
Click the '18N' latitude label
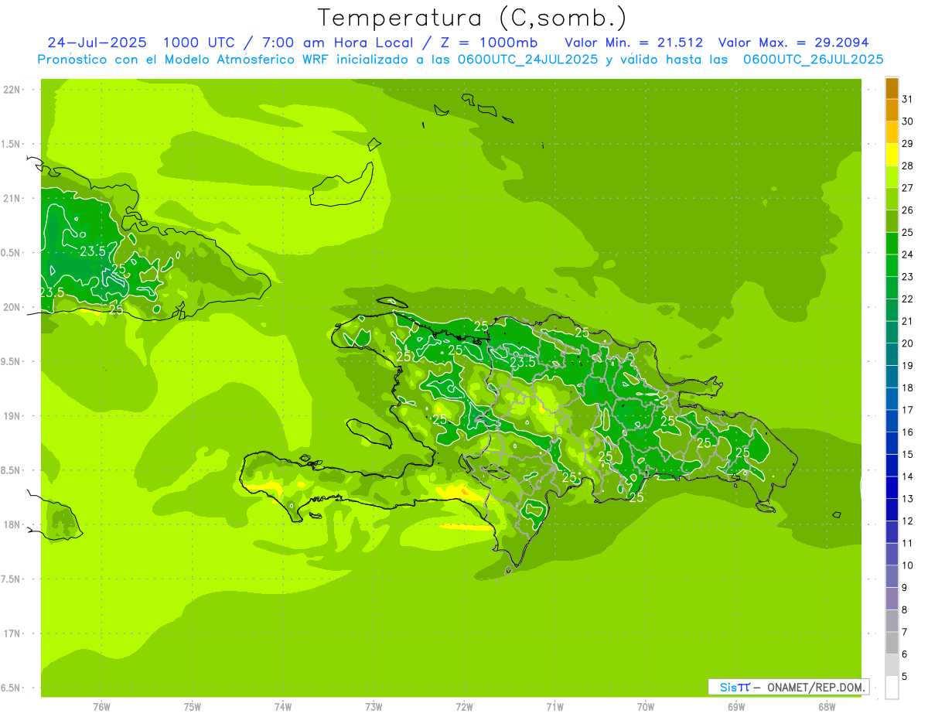[x=12, y=524]
